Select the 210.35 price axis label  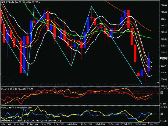click(x=164, y=32)
